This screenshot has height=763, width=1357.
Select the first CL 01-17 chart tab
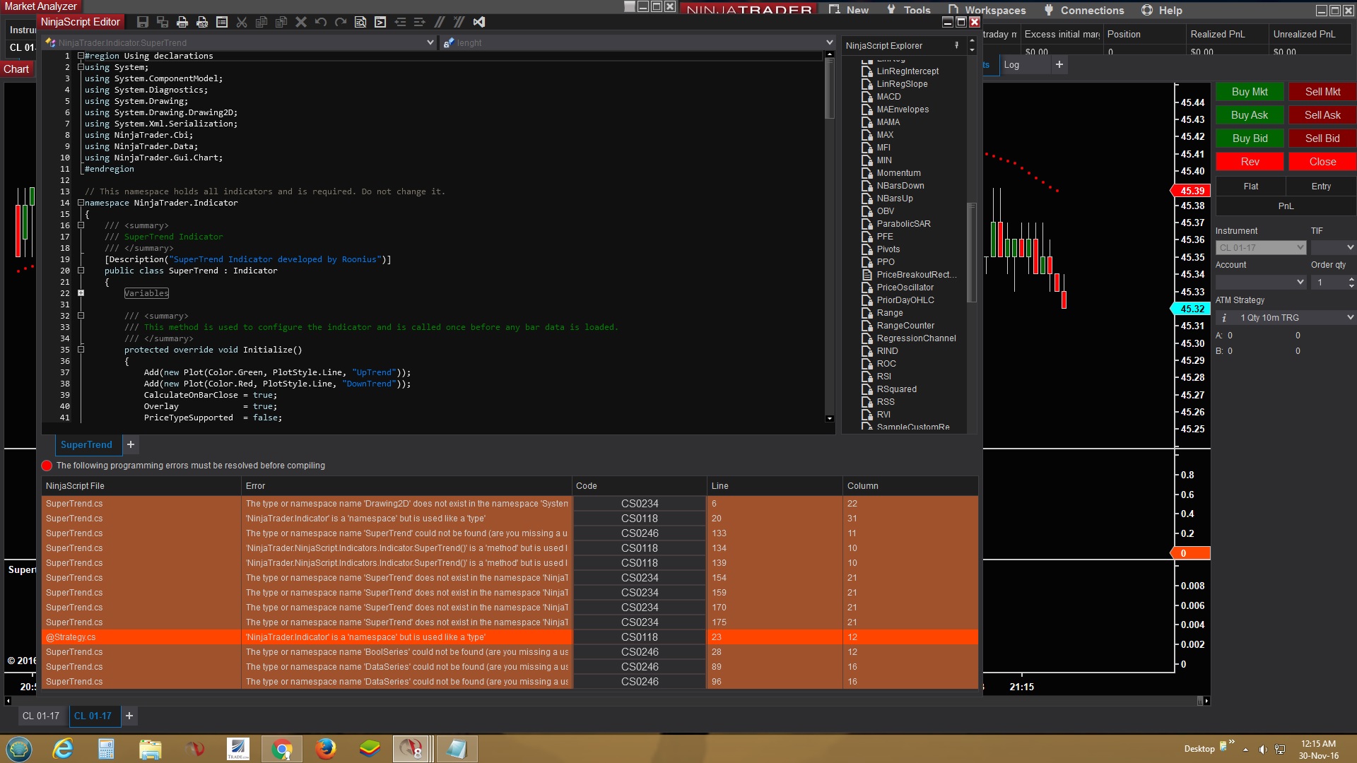tap(41, 716)
